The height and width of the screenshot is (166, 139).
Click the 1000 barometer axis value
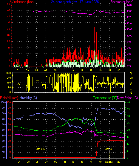click(x=129, y=36)
